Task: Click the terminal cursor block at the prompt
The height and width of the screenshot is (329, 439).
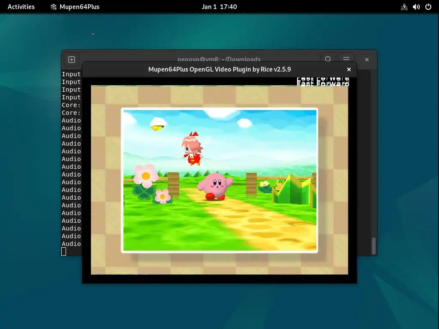Action: click(64, 251)
